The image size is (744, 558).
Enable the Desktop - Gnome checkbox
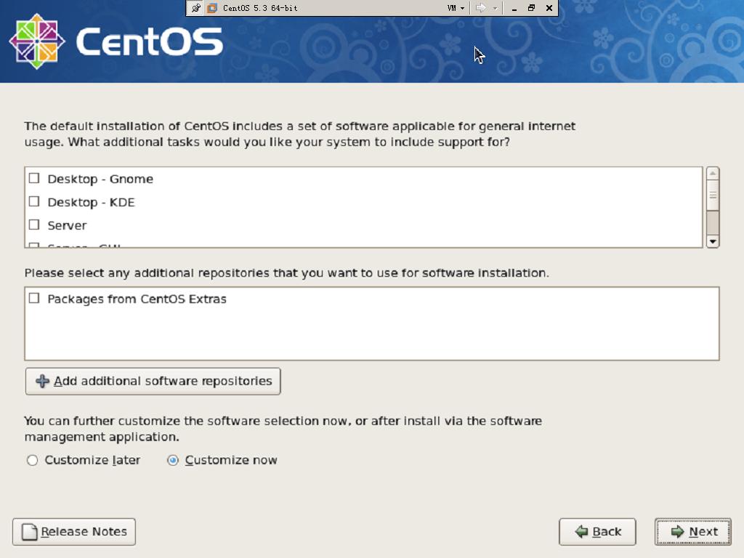pyautogui.click(x=34, y=179)
